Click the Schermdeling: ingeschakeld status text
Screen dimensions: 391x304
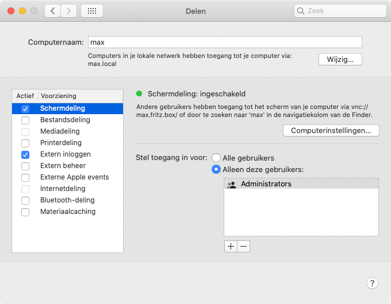[197, 94]
